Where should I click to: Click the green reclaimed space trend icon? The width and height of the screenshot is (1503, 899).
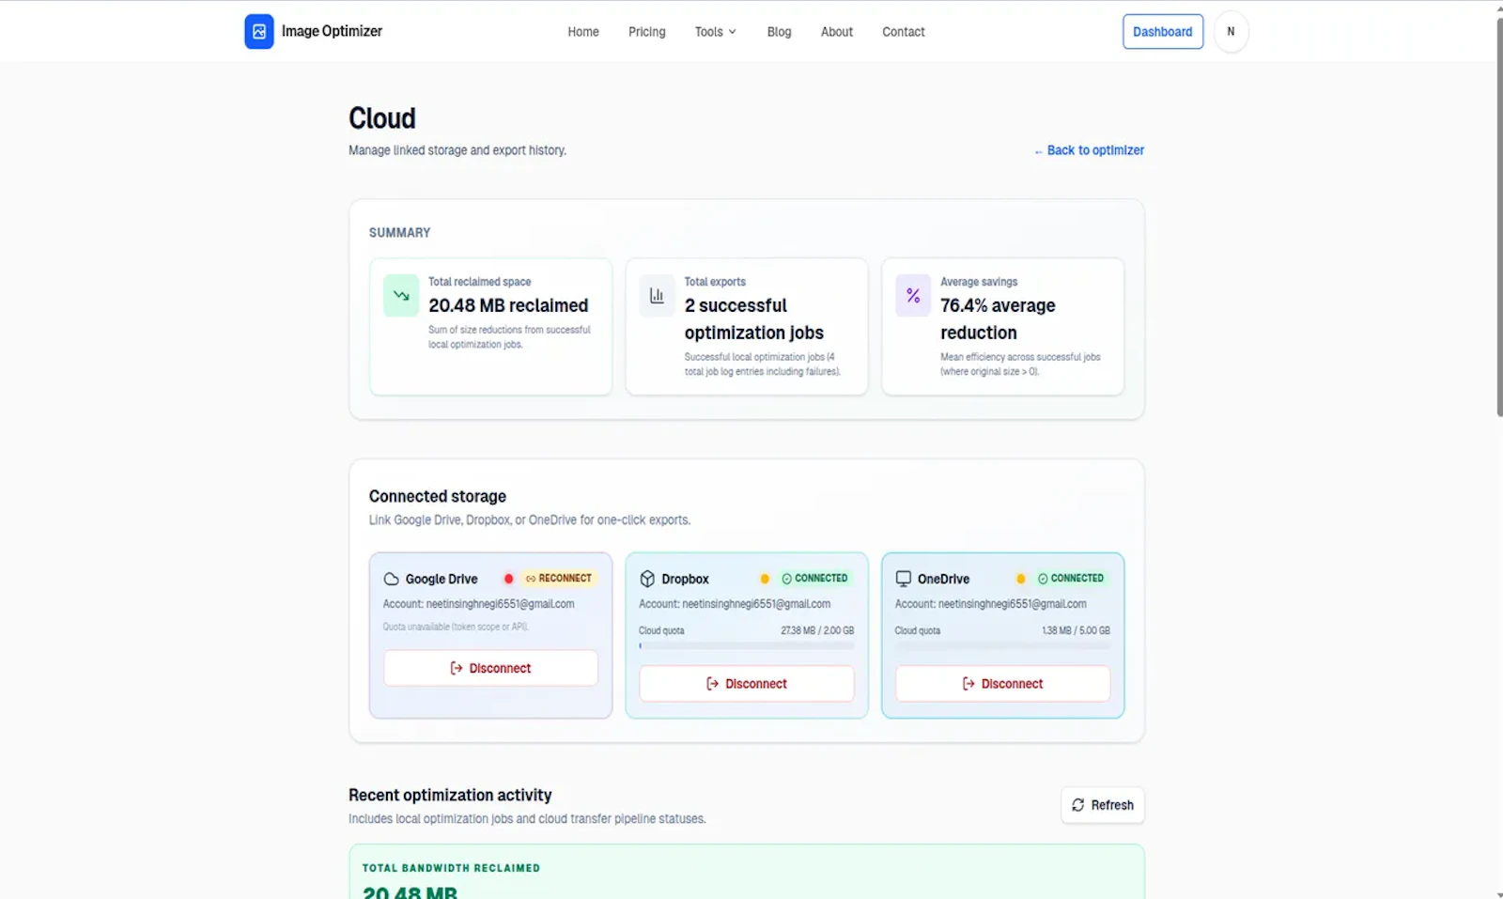[x=401, y=295]
